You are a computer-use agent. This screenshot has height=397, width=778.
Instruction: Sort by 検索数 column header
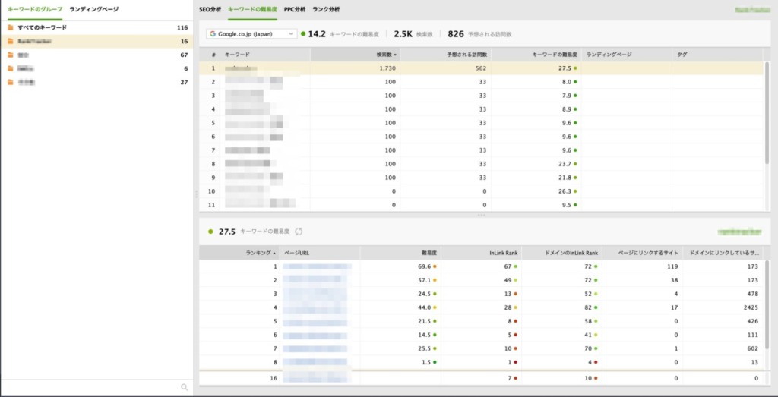click(x=356, y=55)
